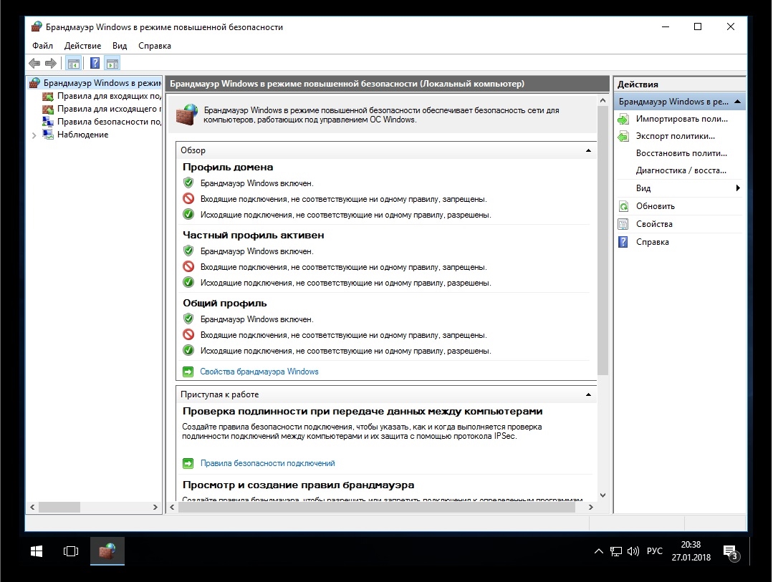Click the Действия pane header

coord(679,84)
